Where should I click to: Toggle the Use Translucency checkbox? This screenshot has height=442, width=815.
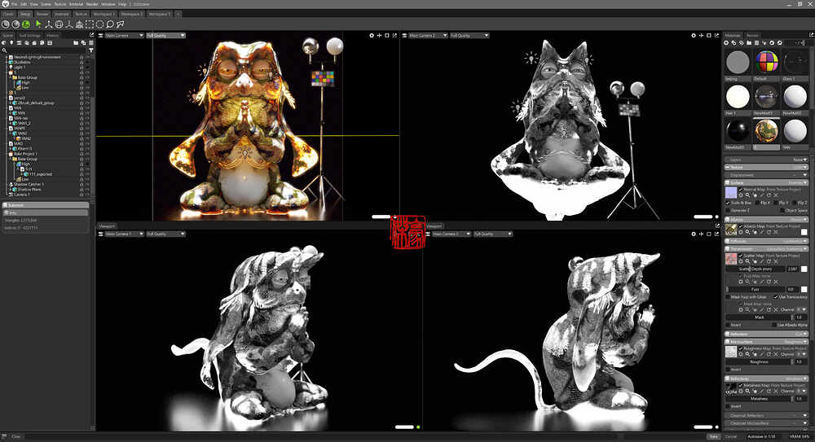tap(776, 297)
